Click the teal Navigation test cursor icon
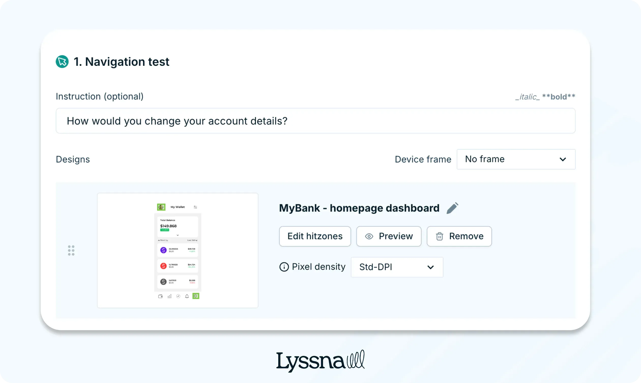This screenshot has width=641, height=383. 62,62
